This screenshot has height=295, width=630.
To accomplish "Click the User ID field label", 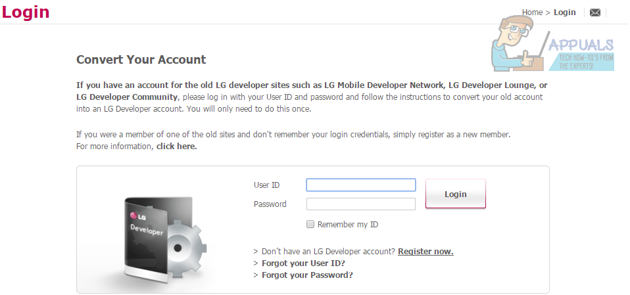I will [x=266, y=185].
